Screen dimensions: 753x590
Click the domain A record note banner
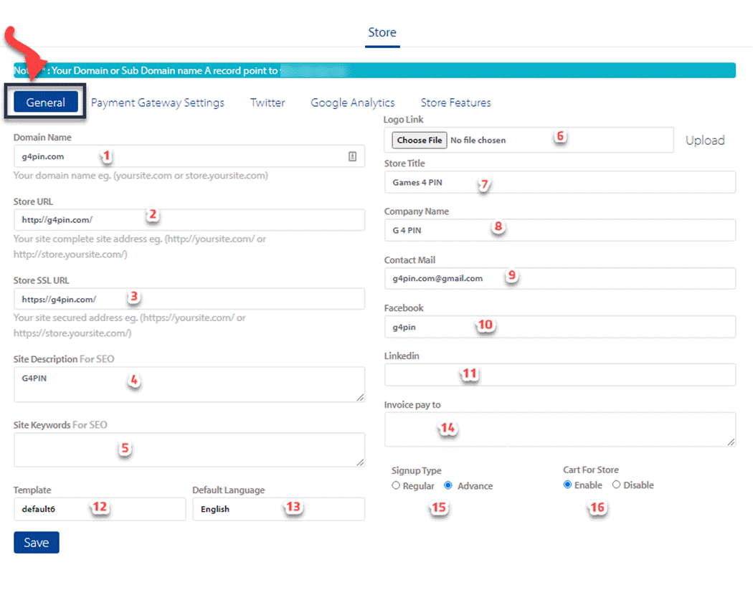point(374,70)
